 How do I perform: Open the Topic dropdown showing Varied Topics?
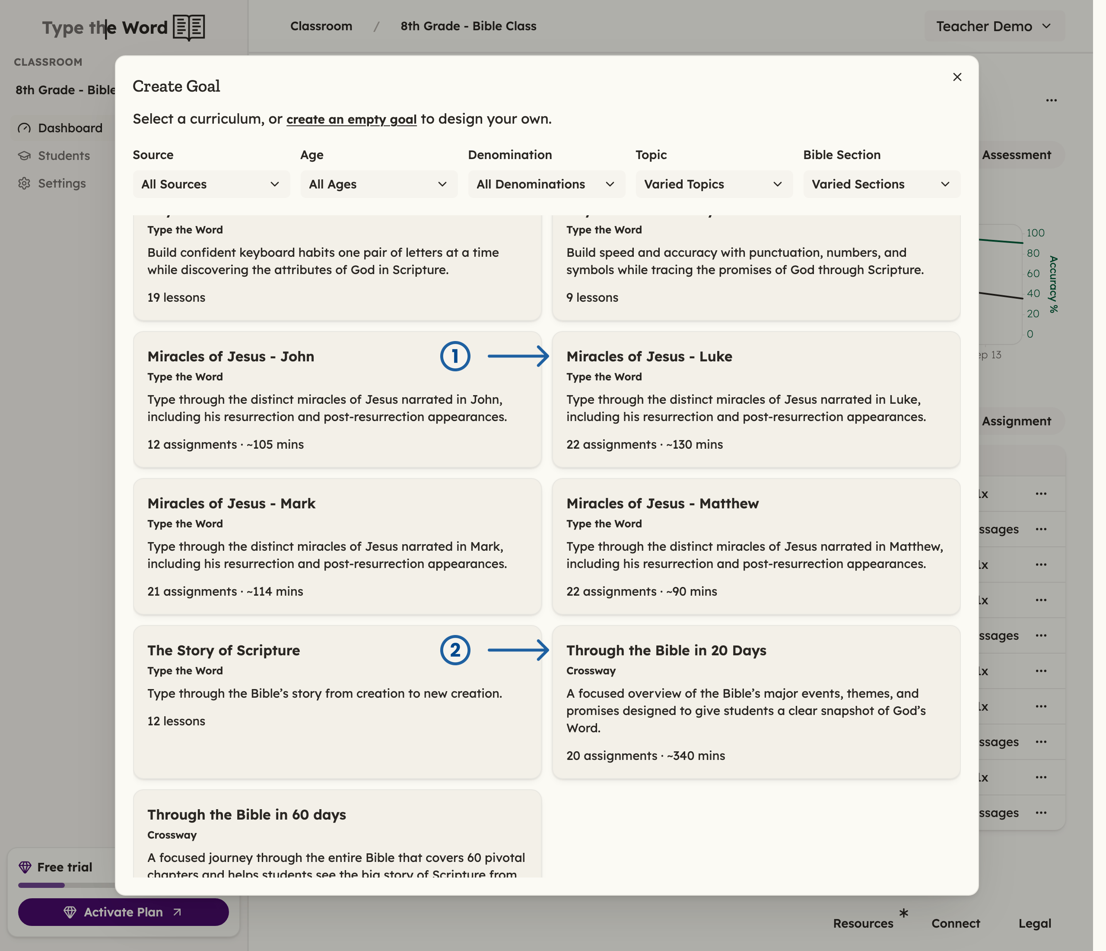pyautogui.click(x=714, y=184)
